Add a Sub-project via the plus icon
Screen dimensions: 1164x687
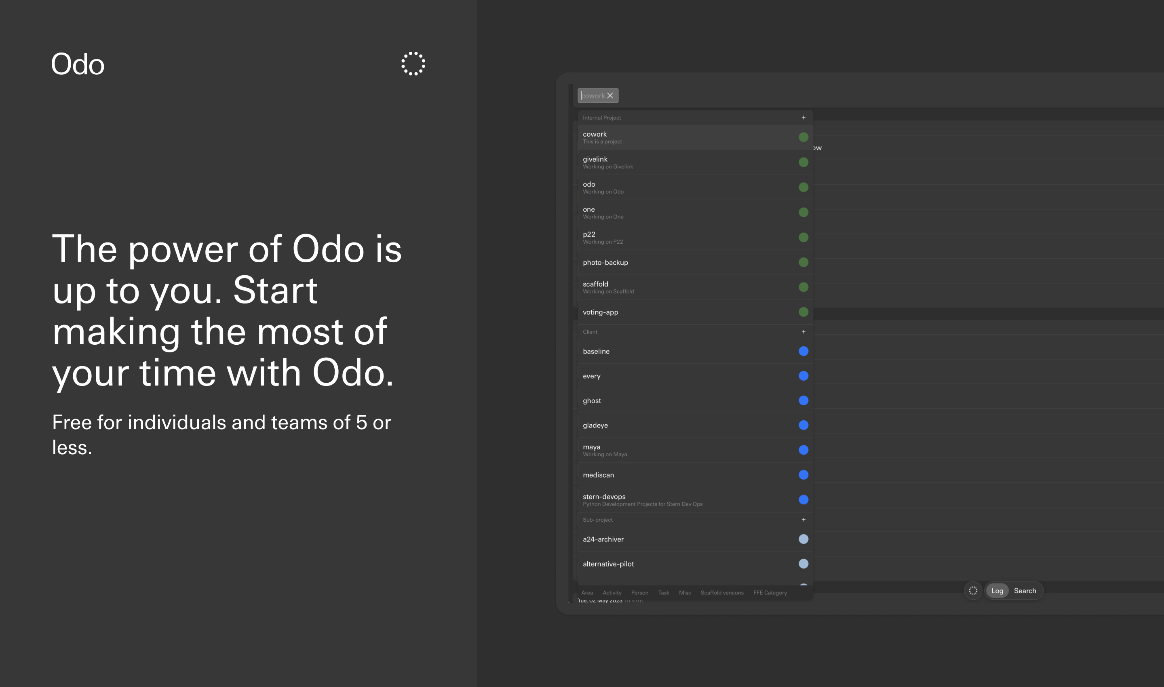pos(804,520)
